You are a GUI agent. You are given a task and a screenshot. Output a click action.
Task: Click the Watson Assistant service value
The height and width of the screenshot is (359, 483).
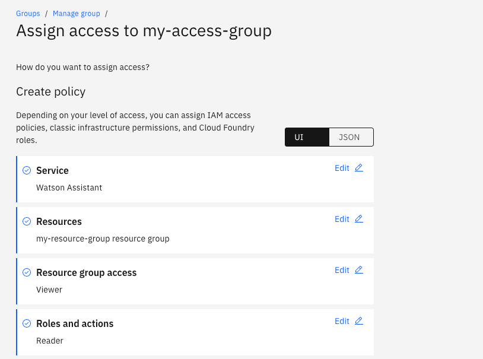[x=69, y=188]
